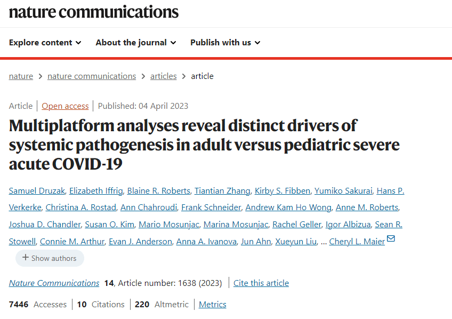Select the nature breadcrumb item
Screen dimensions: 452x319
(21, 76)
